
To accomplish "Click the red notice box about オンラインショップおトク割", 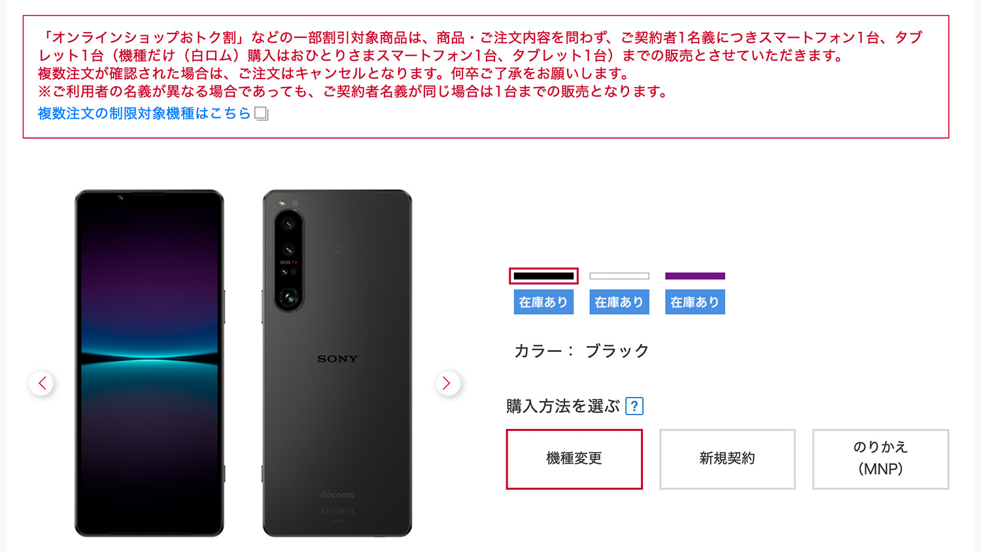I will click(x=486, y=77).
